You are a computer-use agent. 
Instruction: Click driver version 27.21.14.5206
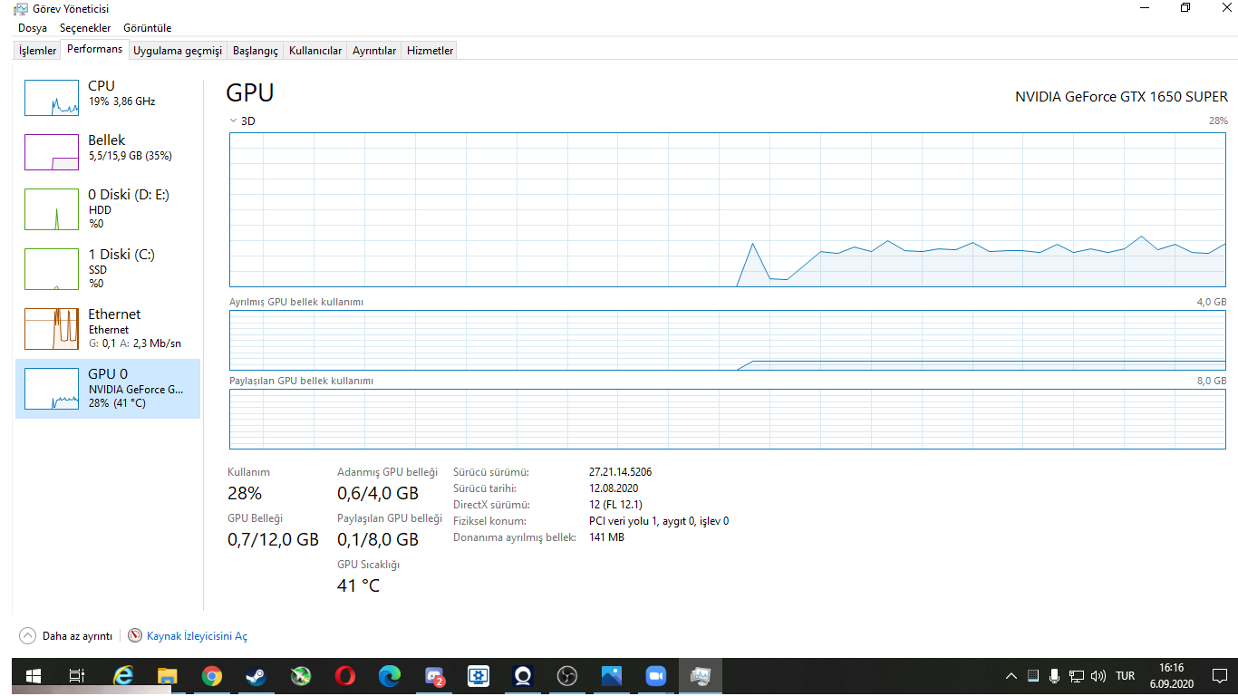tap(621, 472)
